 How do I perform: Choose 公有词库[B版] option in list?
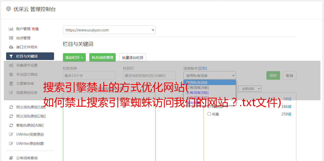[x=210, y=93]
